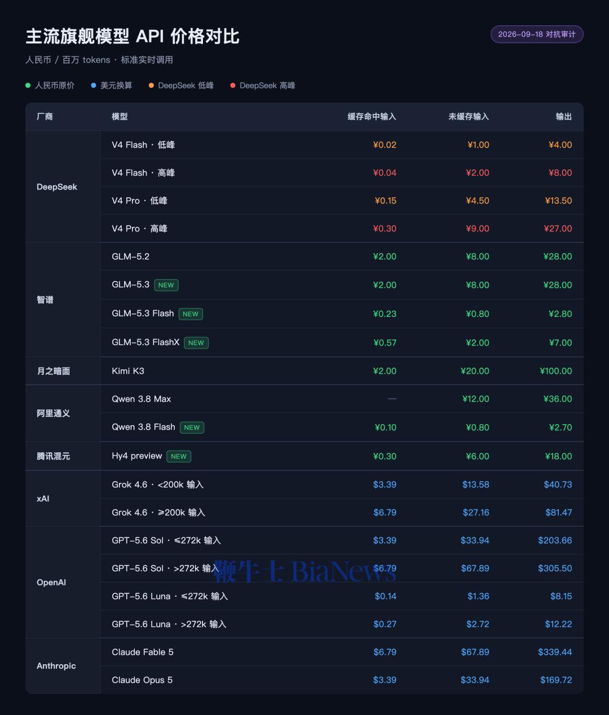
Task: Click the $203.66 GPT-5.6 Sol output price
Action: point(555,541)
